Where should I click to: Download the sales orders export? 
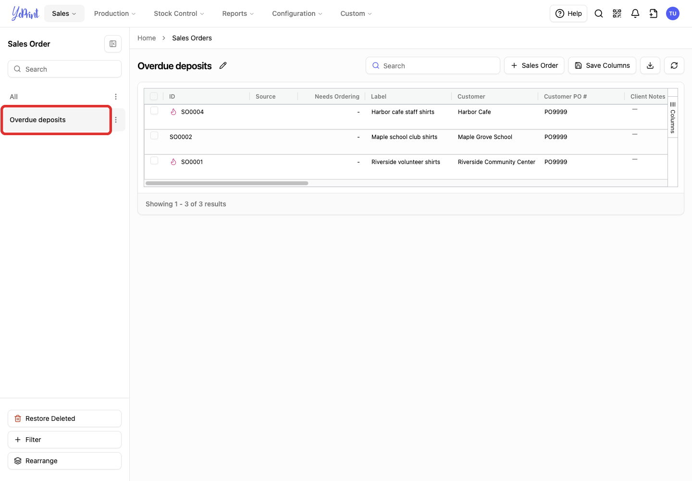(650, 65)
